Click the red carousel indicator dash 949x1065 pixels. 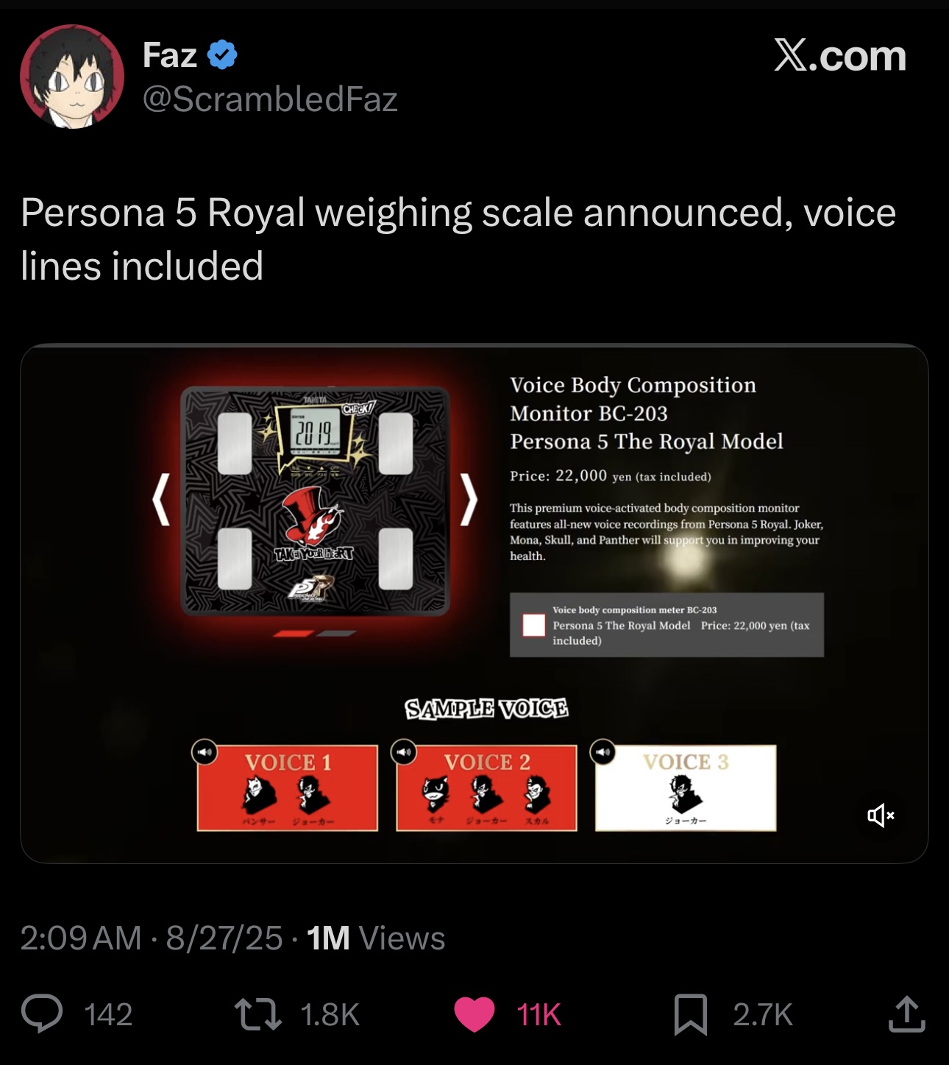(x=294, y=634)
